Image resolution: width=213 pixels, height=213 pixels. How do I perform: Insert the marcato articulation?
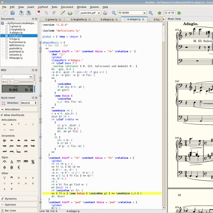tap(12, 124)
